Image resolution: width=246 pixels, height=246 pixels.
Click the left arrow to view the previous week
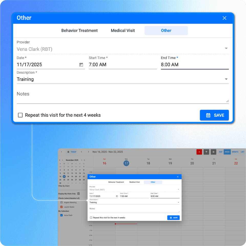[81, 152]
